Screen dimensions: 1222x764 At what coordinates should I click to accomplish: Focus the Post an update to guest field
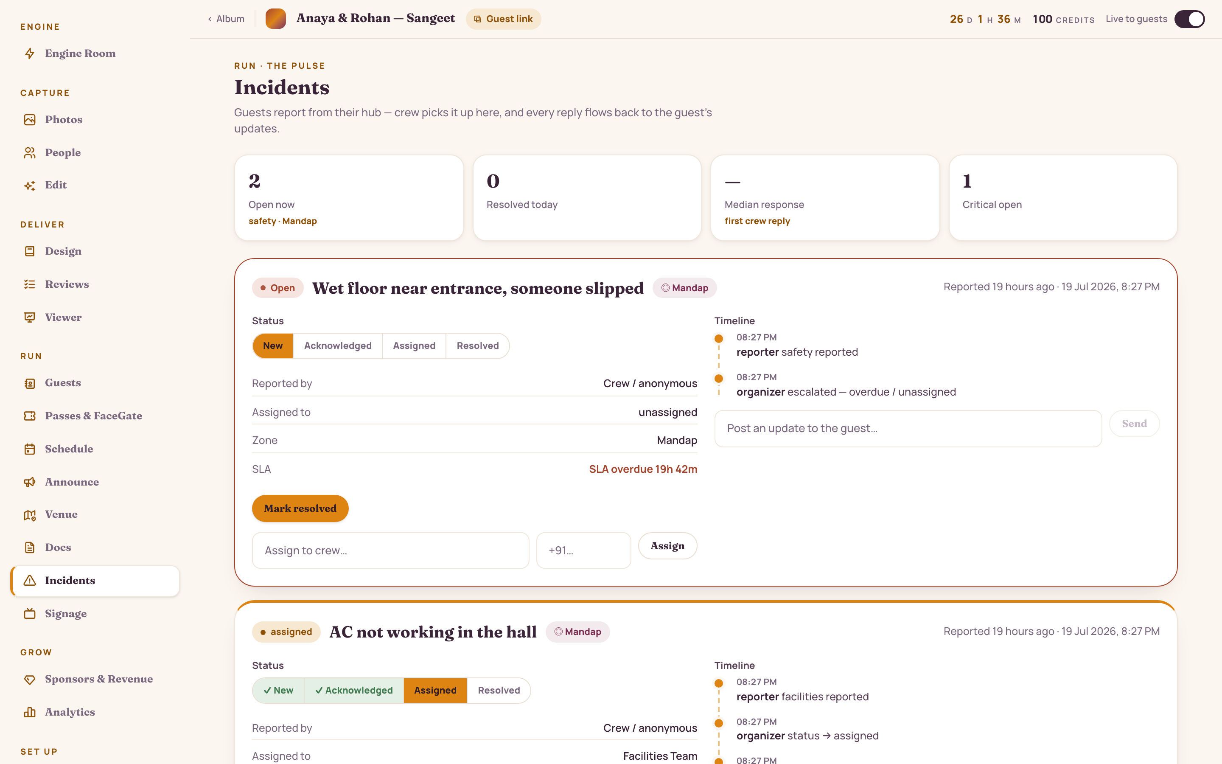coord(908,429)
